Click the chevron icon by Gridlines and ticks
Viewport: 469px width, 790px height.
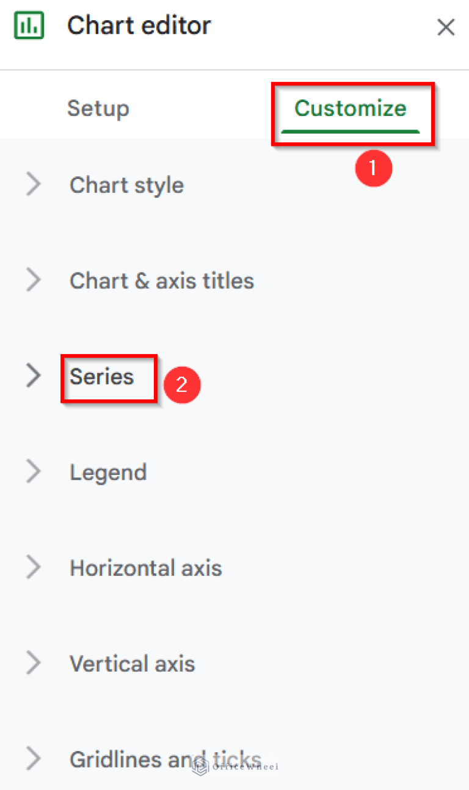34,759
